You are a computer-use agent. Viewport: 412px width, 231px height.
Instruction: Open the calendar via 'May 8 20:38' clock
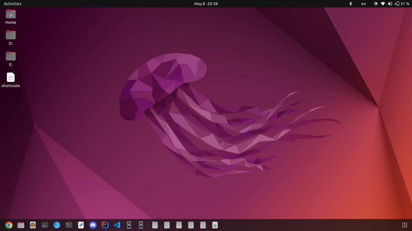206,4
